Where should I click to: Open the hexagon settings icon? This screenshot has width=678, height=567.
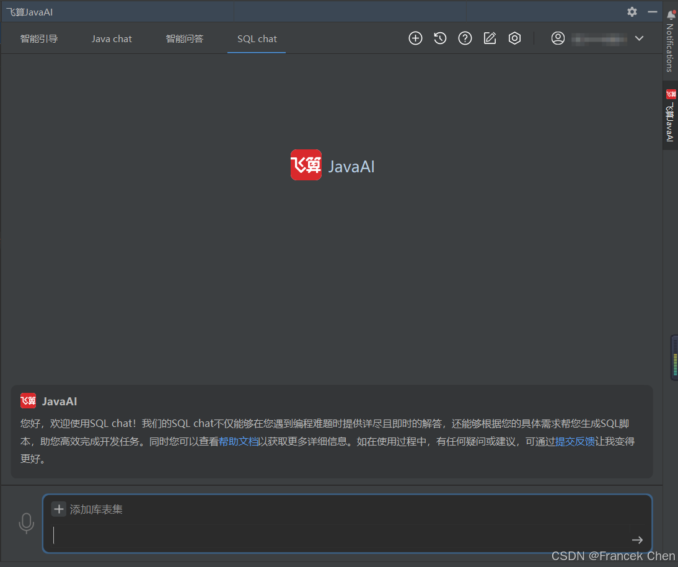(x=514, y=38)
